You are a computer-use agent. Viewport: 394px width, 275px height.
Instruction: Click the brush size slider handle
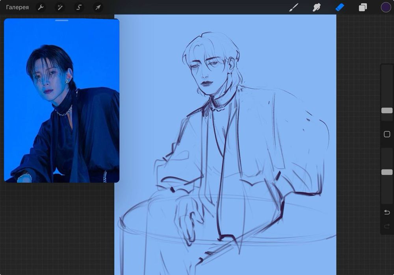[387, 111]
